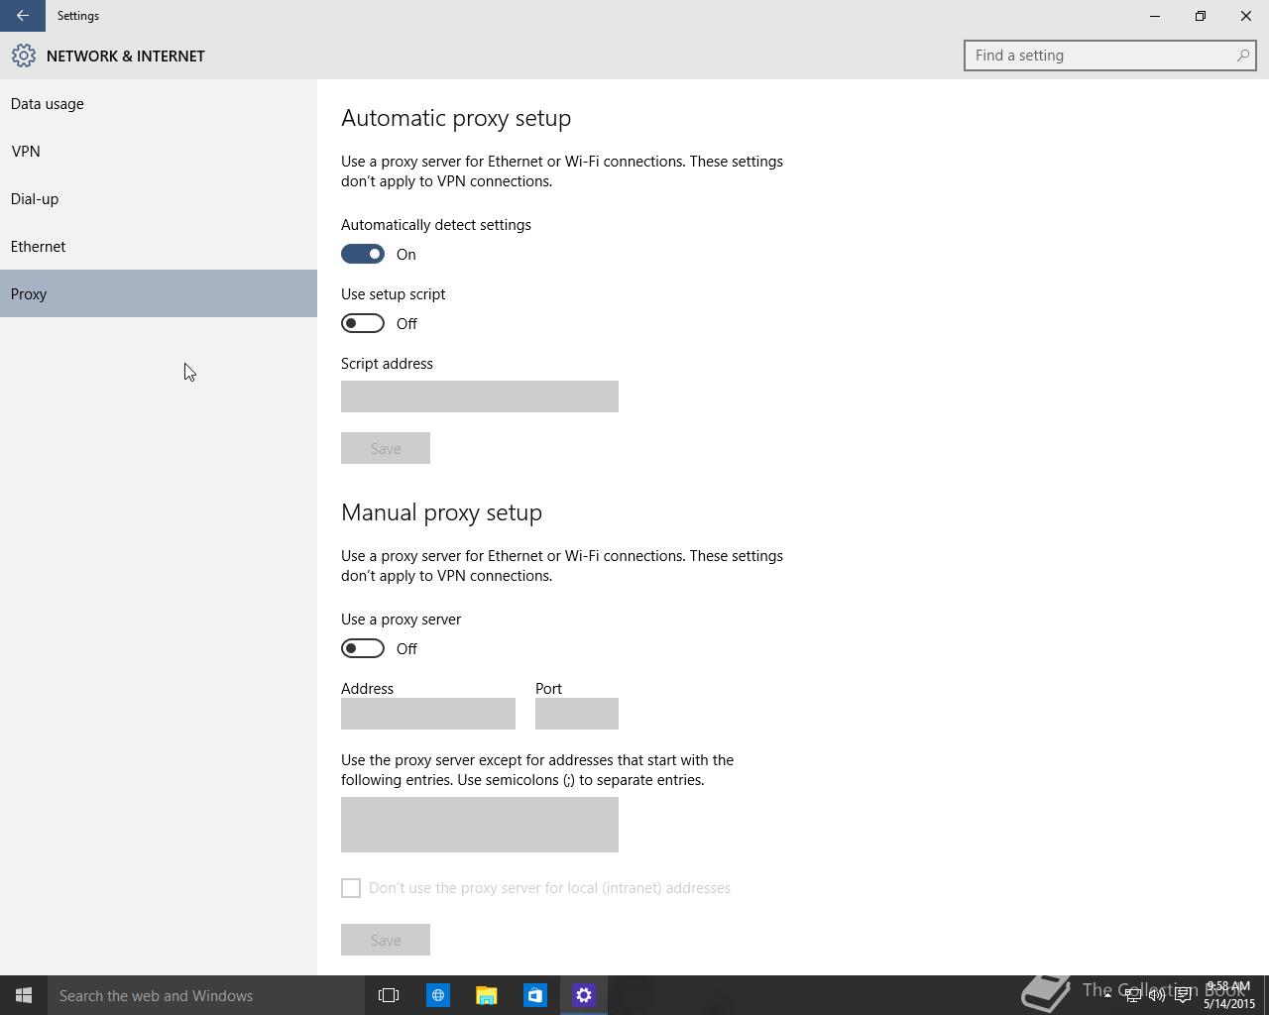1269x1015 pixels.
Task: Enable the Use a proxy server switch
Action: pos(363,648)
